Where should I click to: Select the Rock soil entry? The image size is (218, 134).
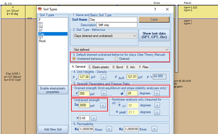pyautogui.click(x=53, y=41)
